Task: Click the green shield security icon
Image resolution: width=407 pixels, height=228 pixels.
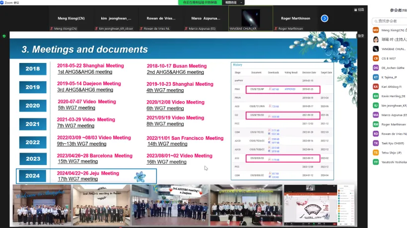Action: click(4, 36)
